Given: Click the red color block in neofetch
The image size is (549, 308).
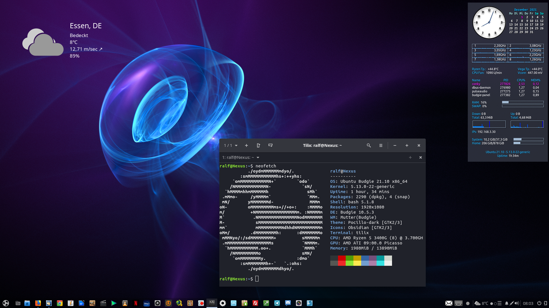Looking at the screenshot, I should [x=341, y=258].
